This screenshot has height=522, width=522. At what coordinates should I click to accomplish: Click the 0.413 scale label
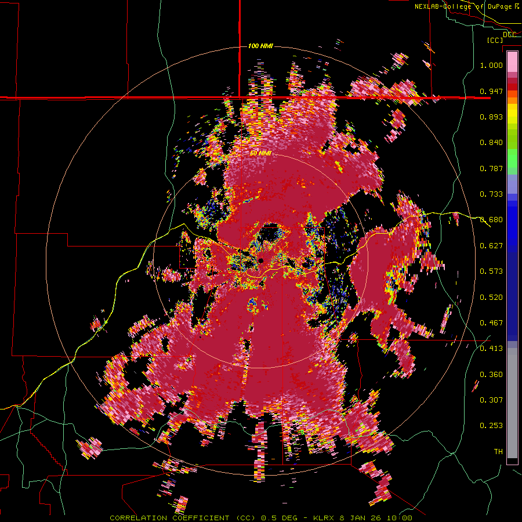click(x=491, y=349)
